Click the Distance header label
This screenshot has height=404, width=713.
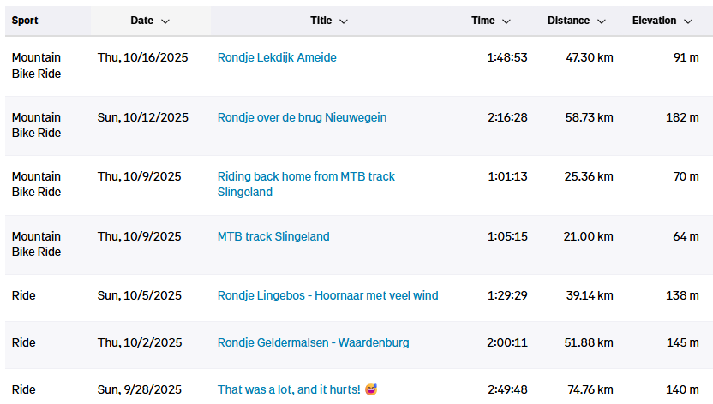(568, 21)
